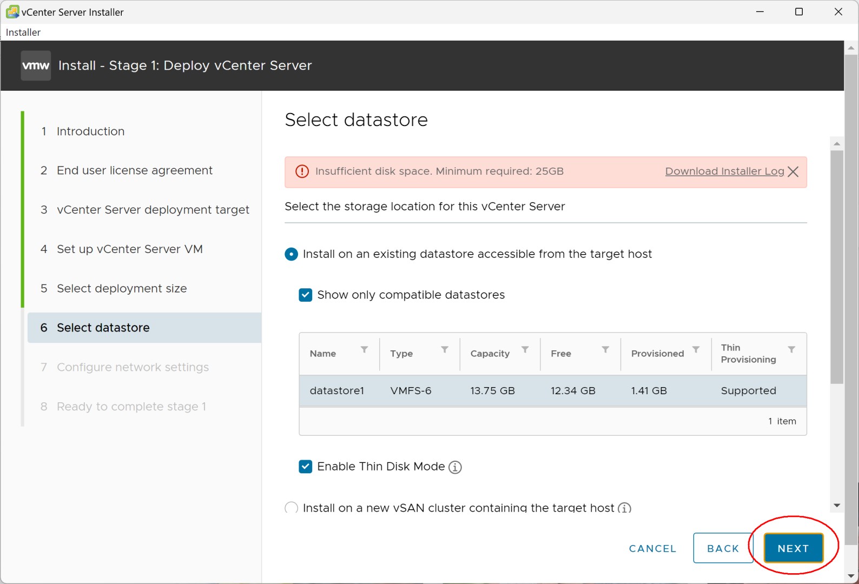Open the Provisioned column filter
Image resolution: width=859 pixels, height=584 pixels.
tap(696, 349)
